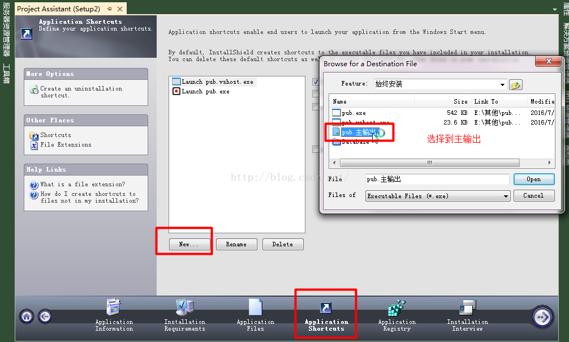Open Application Information step icon
Viewport: 569px width, 342px height.
click(x=114, y=307)
